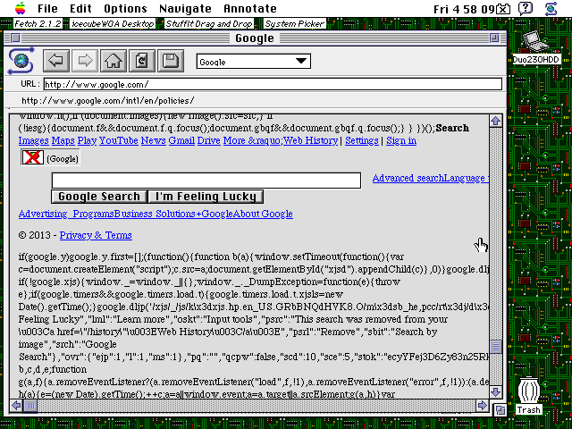The image size is (572, 429).
Task: Switch to System Picker tab
Action: pos(294,24)
